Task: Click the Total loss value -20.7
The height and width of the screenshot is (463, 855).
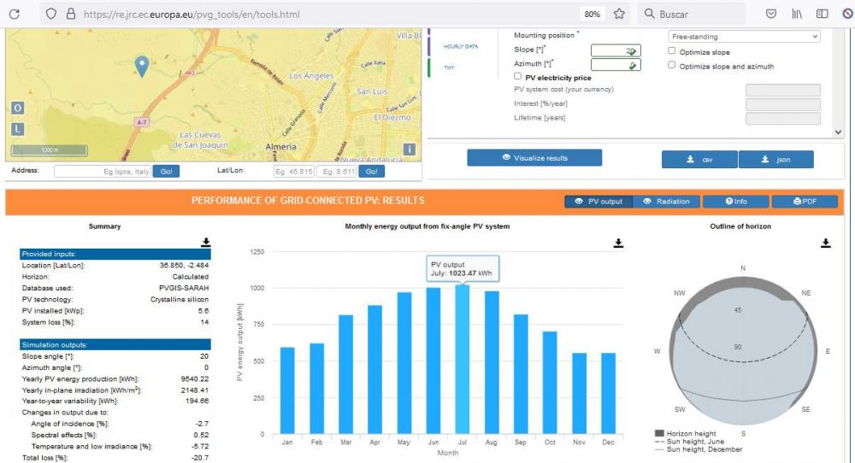Action: point(199,458)
